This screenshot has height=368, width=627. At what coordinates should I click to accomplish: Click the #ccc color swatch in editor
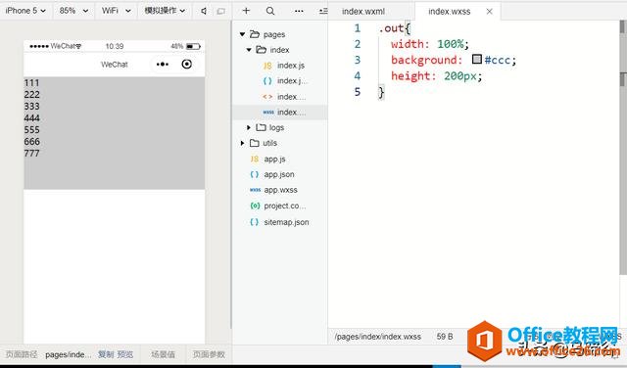pyautogui.click(x=477, y=60)
